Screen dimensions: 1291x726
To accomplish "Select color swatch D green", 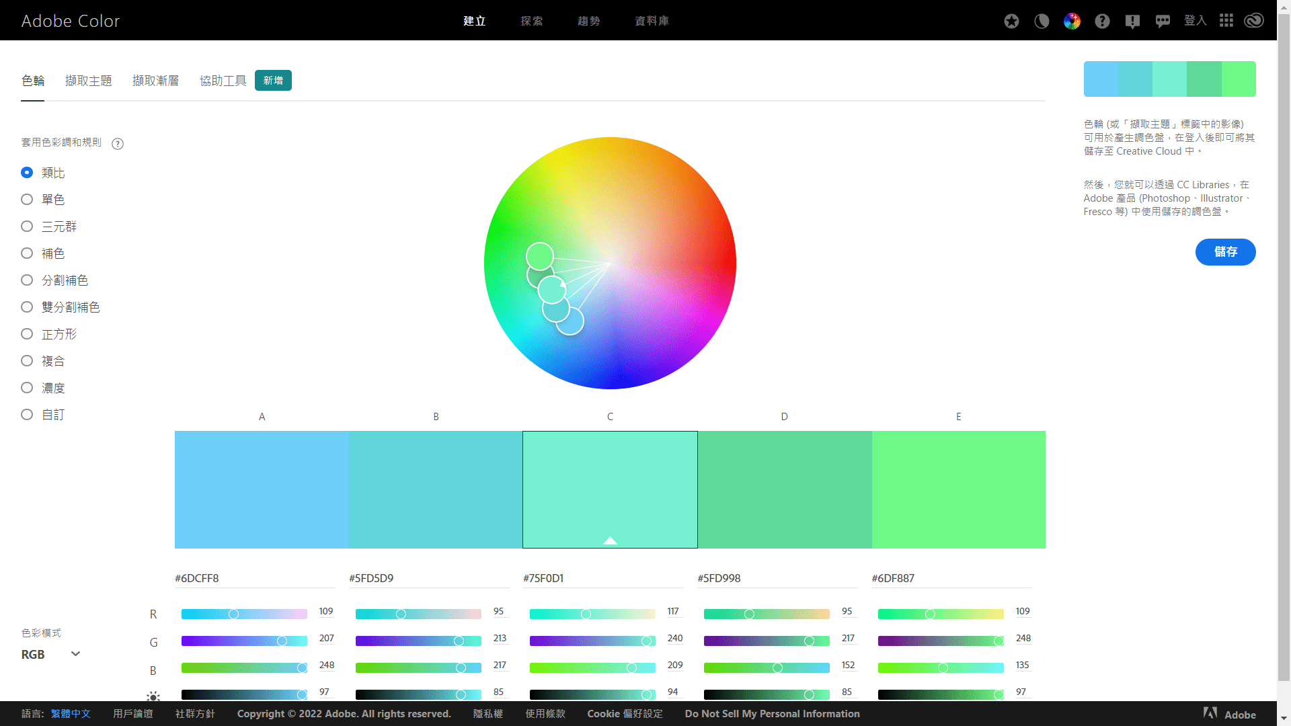I will coord(785,489).
